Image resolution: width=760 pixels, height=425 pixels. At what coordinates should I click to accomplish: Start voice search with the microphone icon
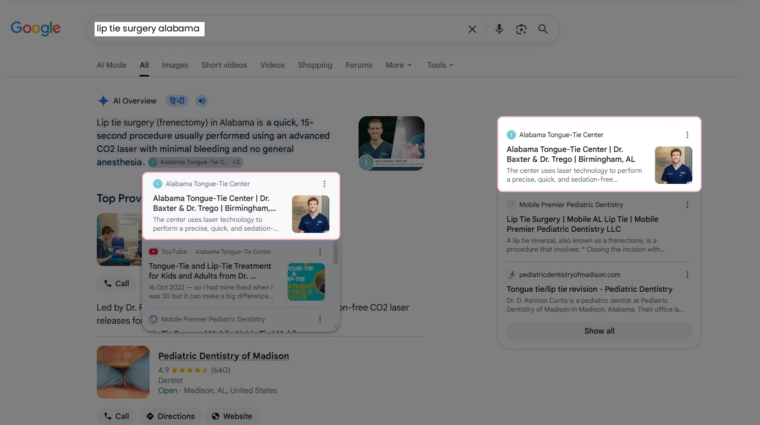pyautogui.click(x=499, y=29)
